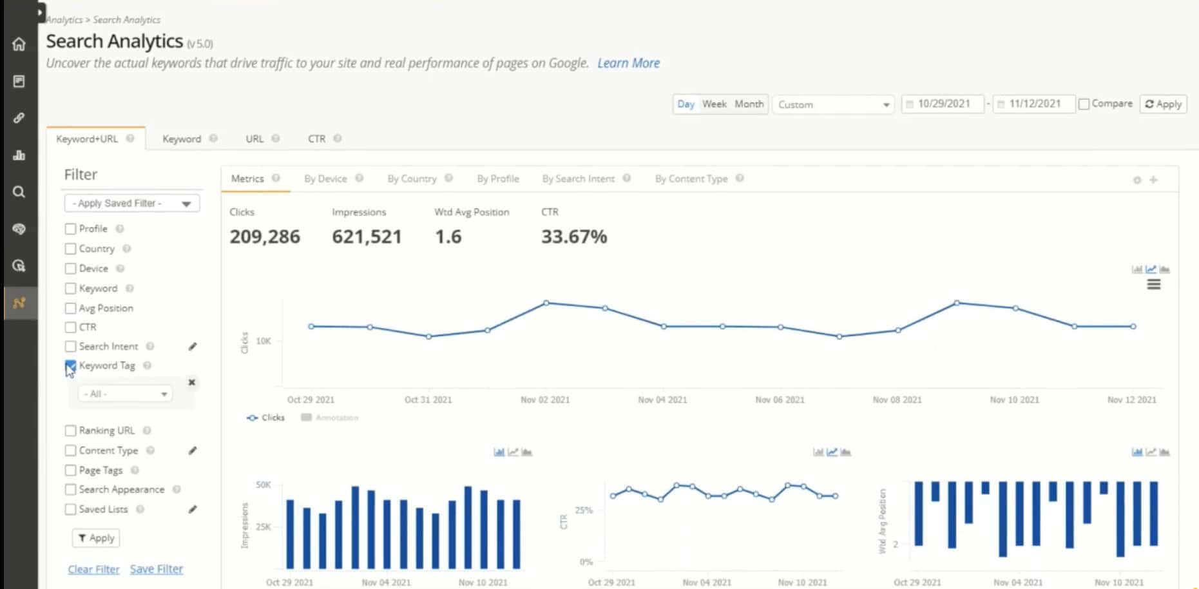Switch Clicks chart to line view icon
This screenshot has width=1199, height=589.
1151,269
